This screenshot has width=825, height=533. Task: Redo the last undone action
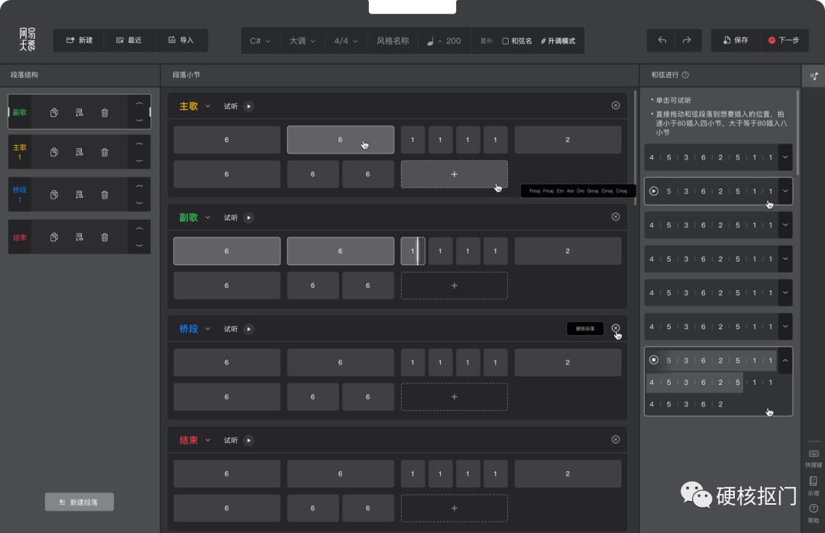687,40
